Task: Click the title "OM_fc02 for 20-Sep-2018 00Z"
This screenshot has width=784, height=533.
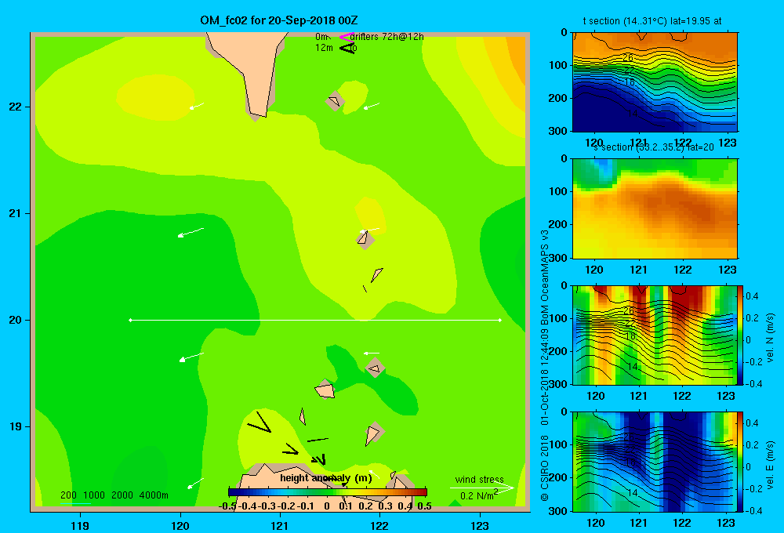Action: 278,20
